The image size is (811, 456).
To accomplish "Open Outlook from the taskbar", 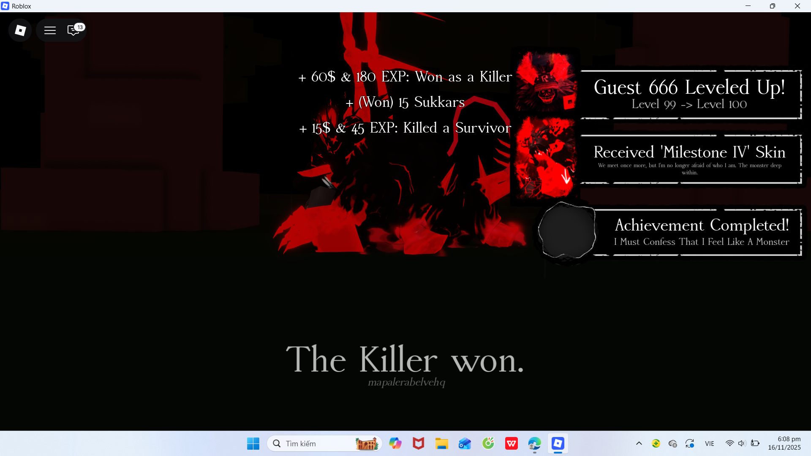I will click(465, 443).
